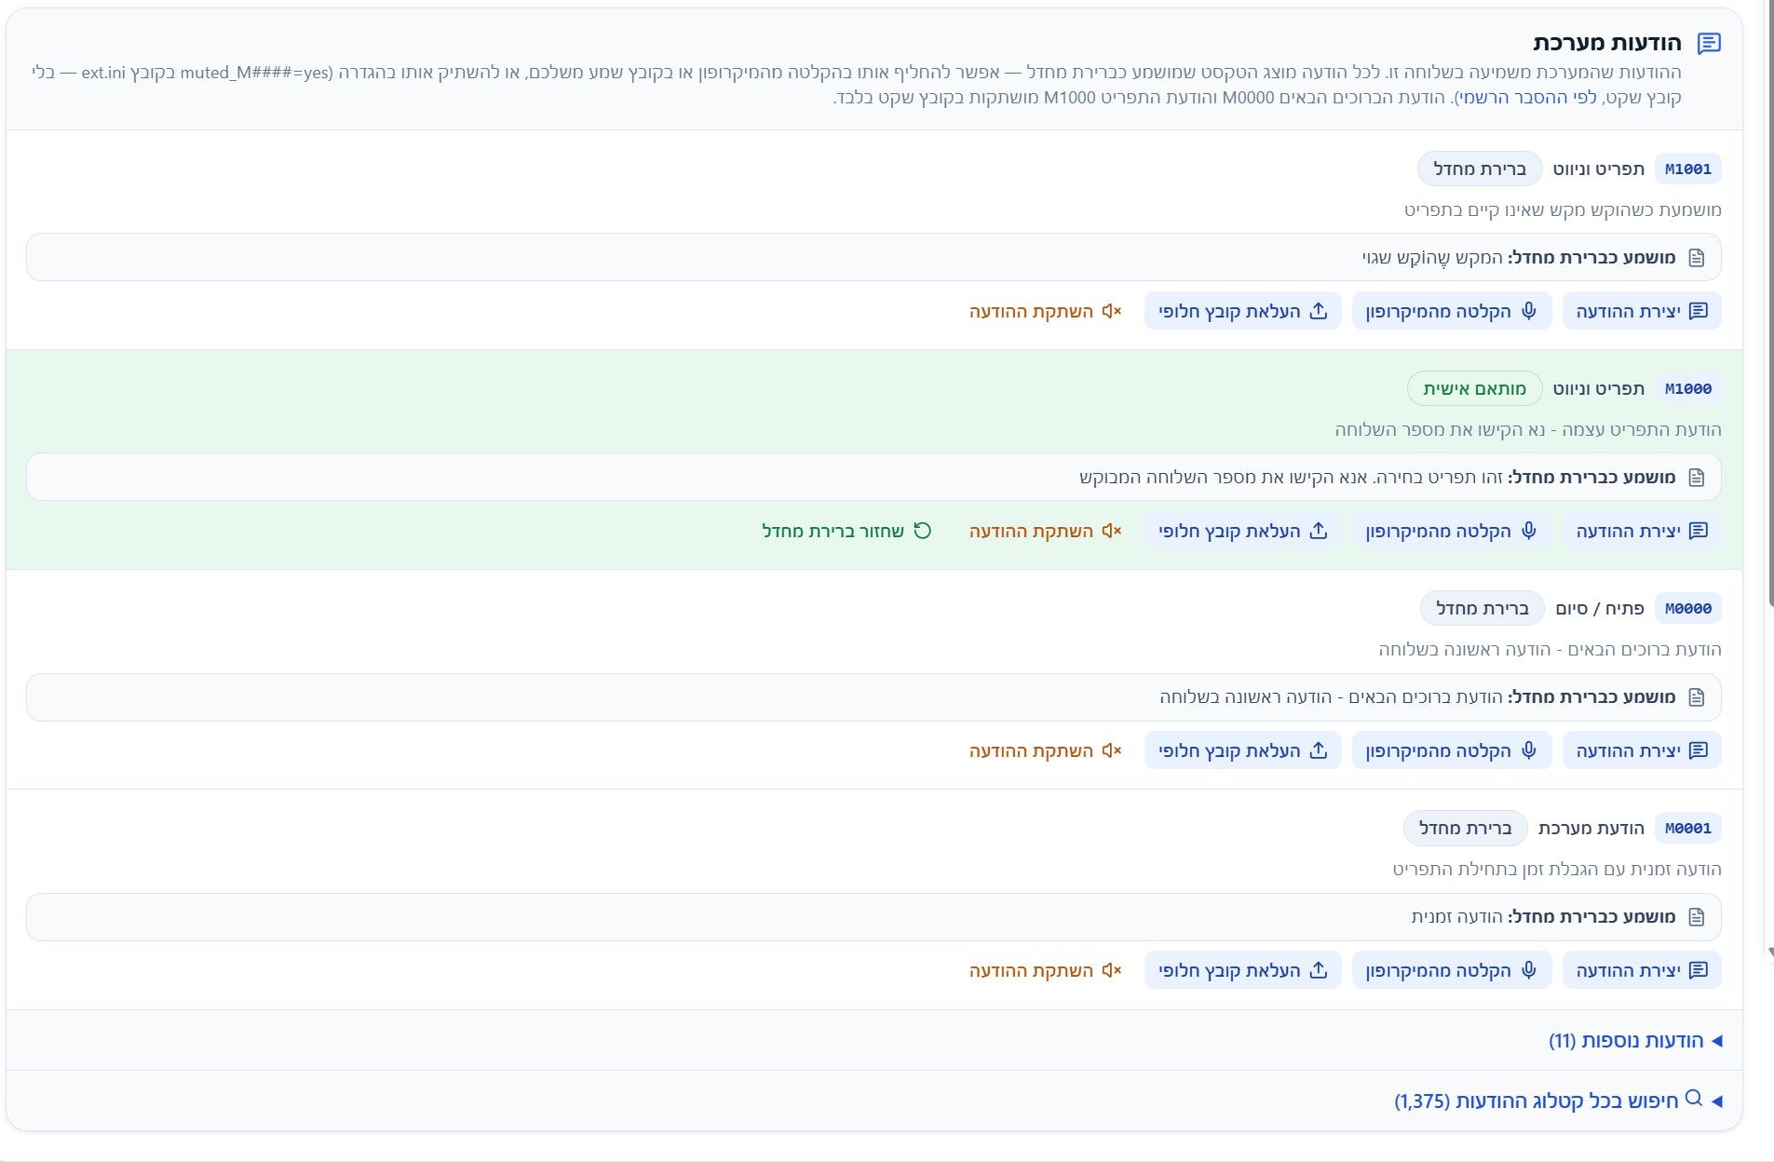Screen dimensions: 1774x1162
Task: Click the M0000 code badge
Action: point(1687,609)
